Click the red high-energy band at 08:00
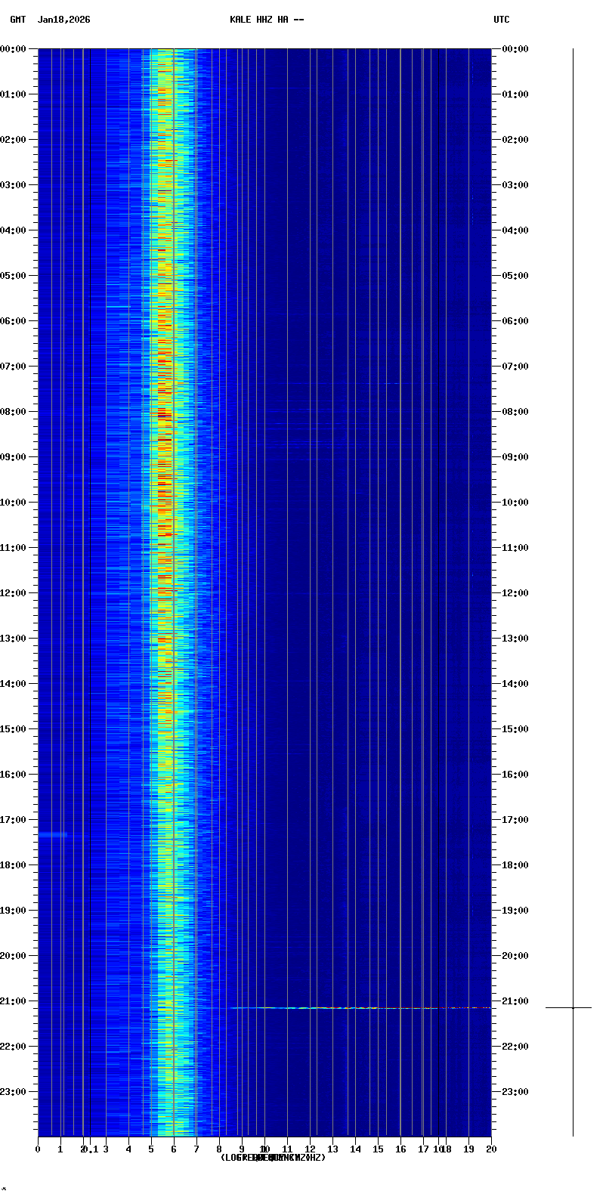606x1197 pixels. click(164, 414)
